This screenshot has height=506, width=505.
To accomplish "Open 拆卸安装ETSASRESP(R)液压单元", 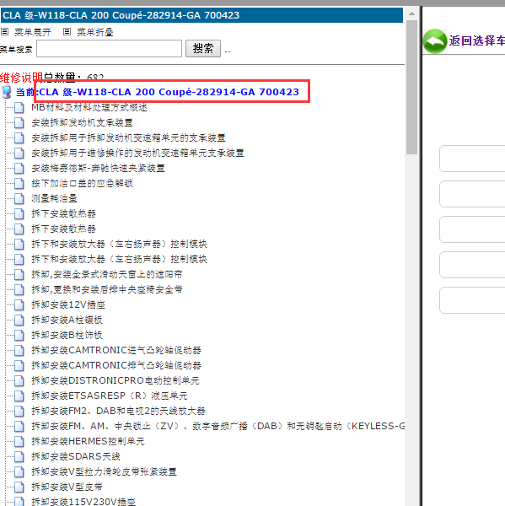I will [x=110, y=396].
